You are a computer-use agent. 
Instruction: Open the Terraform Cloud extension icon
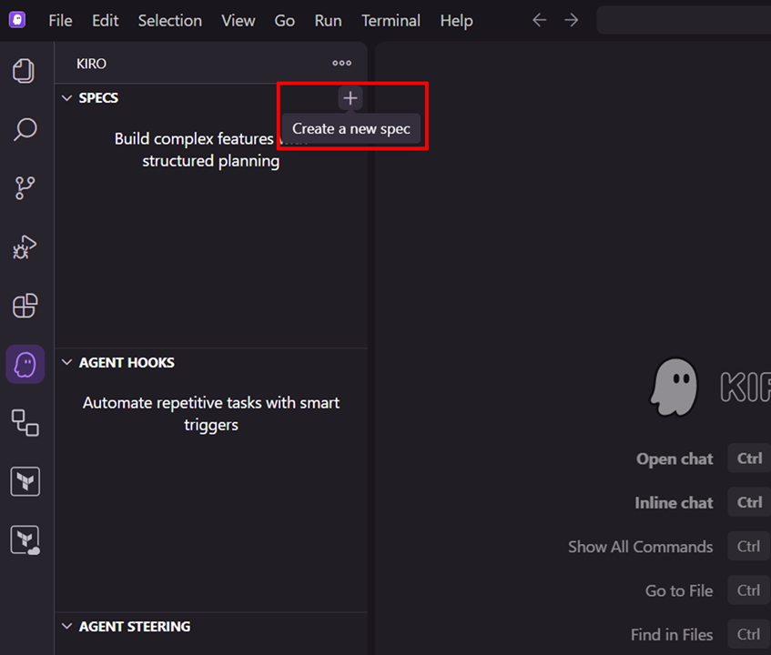coord(25,540)
